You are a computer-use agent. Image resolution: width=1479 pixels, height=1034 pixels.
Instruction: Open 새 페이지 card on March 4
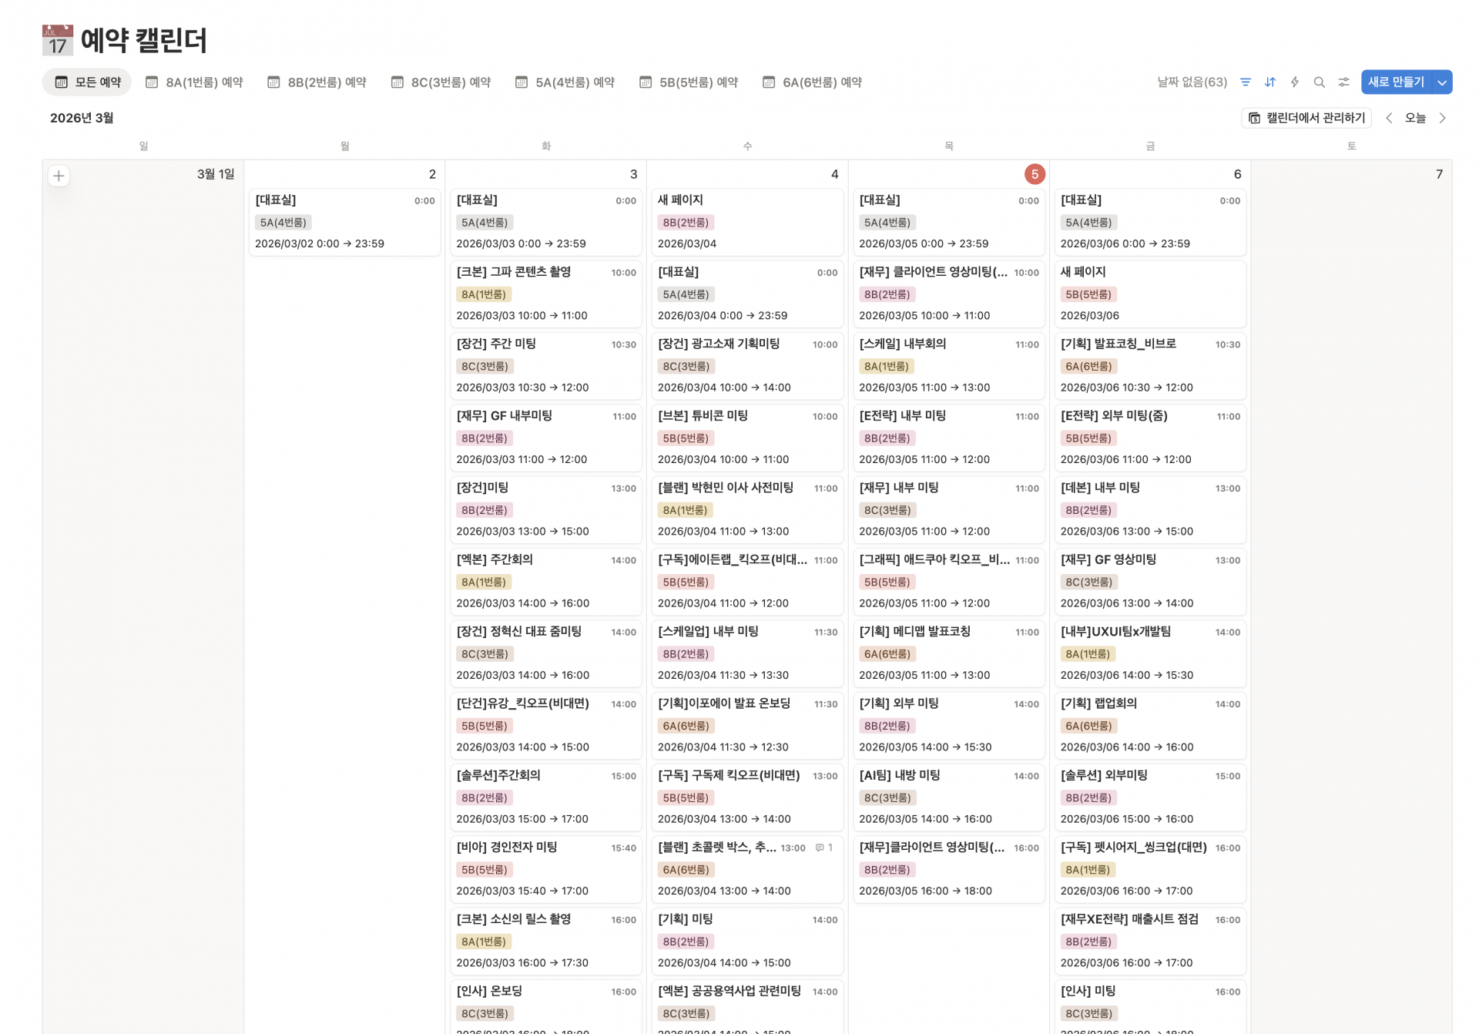(x=747, y=222)
